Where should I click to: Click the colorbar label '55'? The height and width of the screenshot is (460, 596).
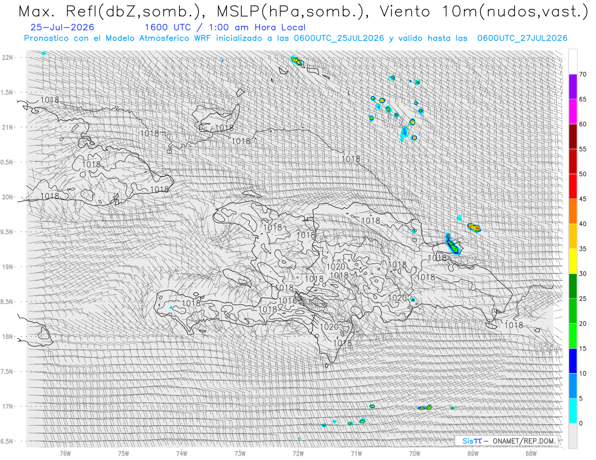pos(583,149)
